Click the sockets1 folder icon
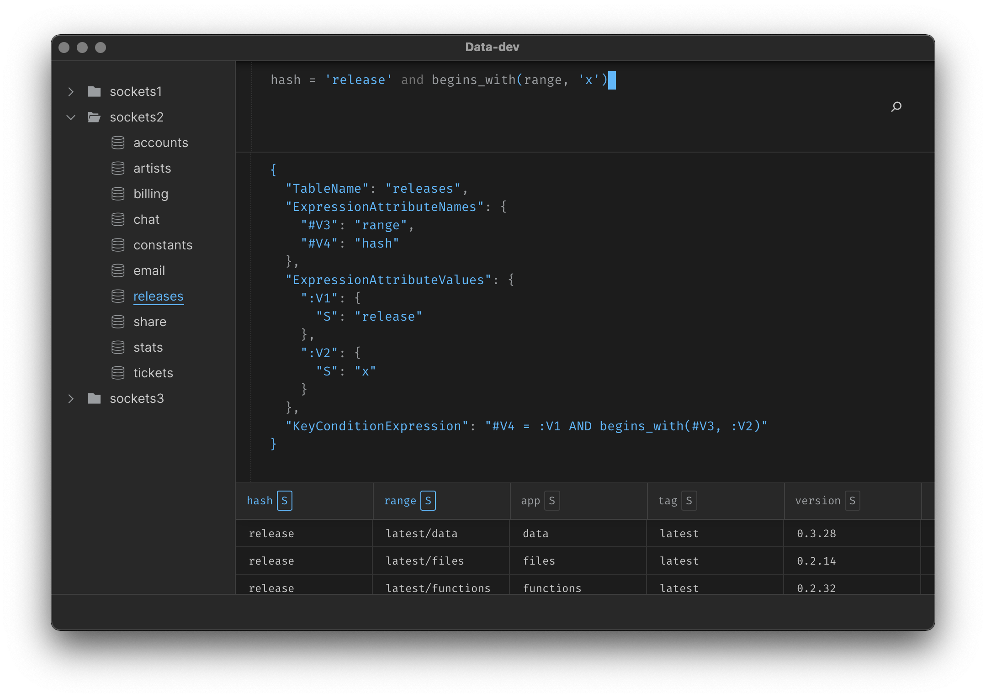986x698 pixels. [94, 92]
